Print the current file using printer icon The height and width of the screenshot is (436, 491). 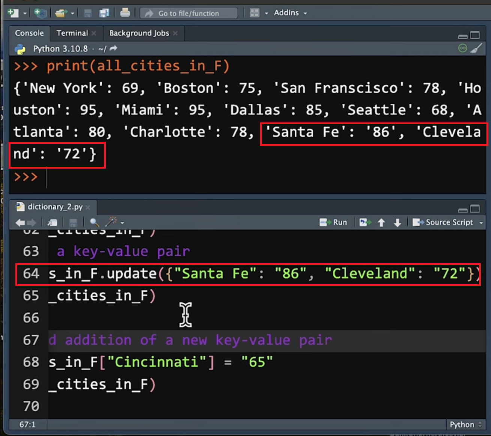(125, 13)
